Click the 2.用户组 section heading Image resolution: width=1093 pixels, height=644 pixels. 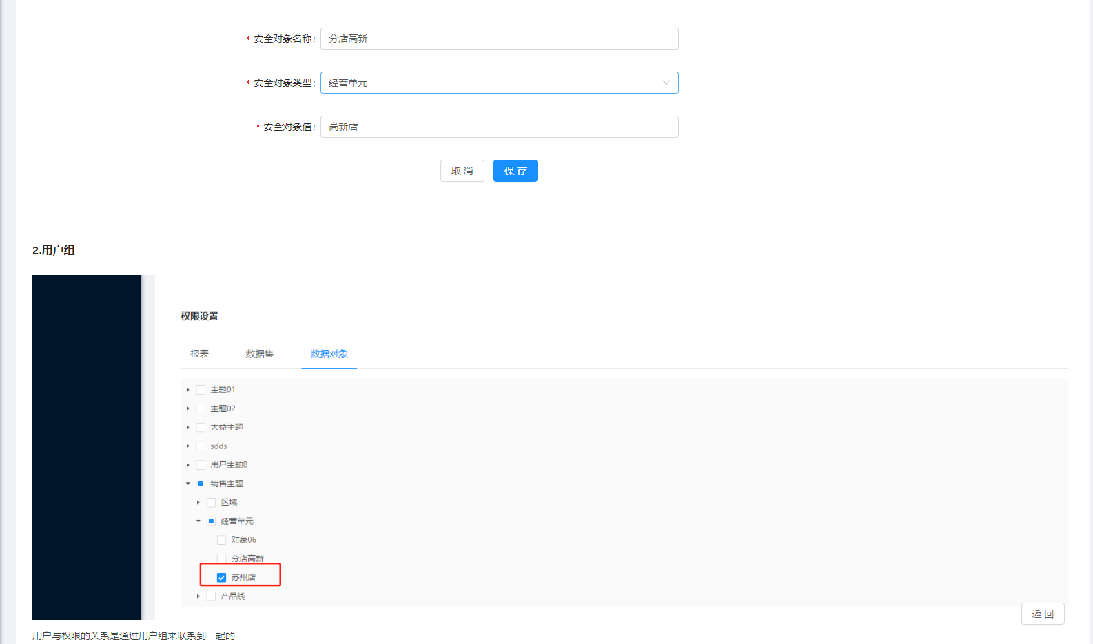coord(54,250)
